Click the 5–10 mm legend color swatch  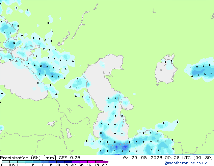pyautogui.click(x=37, y=162)
